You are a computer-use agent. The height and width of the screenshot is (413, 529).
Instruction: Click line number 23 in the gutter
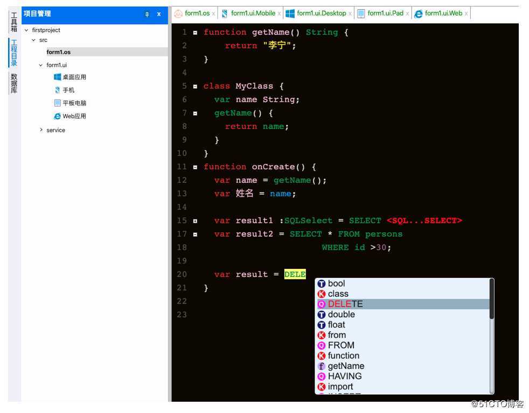[182, 315]
